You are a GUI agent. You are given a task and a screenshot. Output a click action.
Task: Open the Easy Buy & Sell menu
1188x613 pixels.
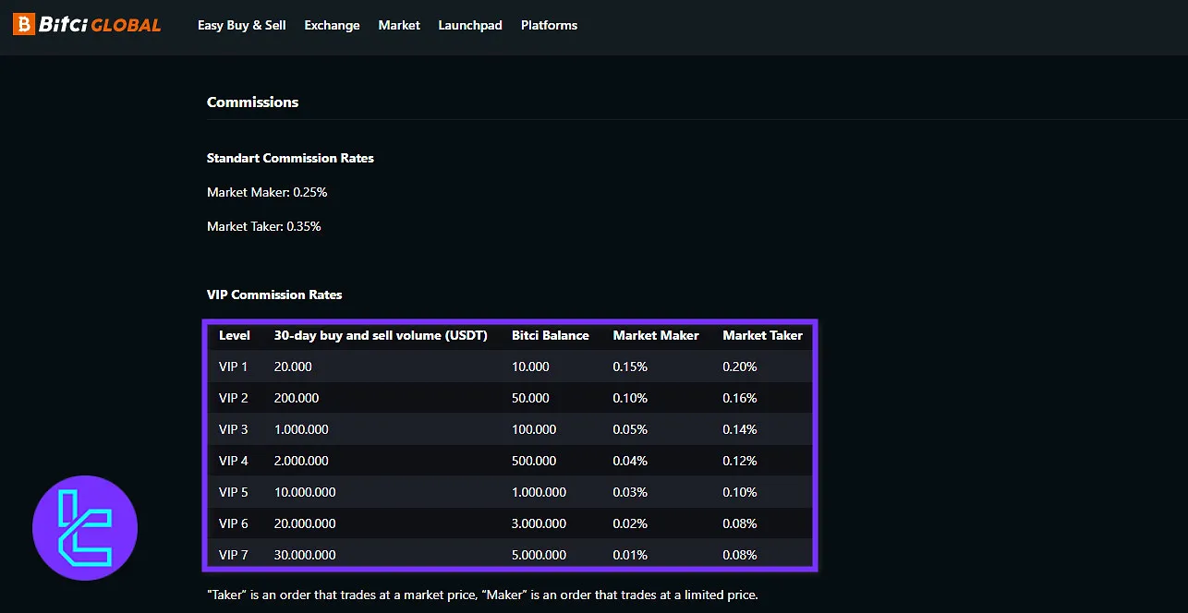click(x=241, y=25)
